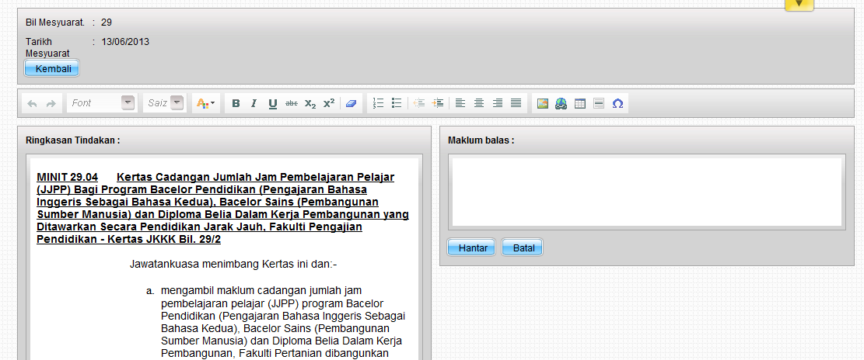The width and height of the screenshot is (864, 360).
Task: Apply subscript formatting
Action: pos(310,103)
